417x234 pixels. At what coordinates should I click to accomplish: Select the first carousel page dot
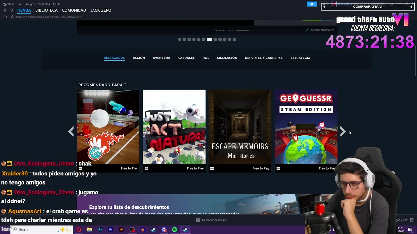pyautogui.click(x=180, y=39)
